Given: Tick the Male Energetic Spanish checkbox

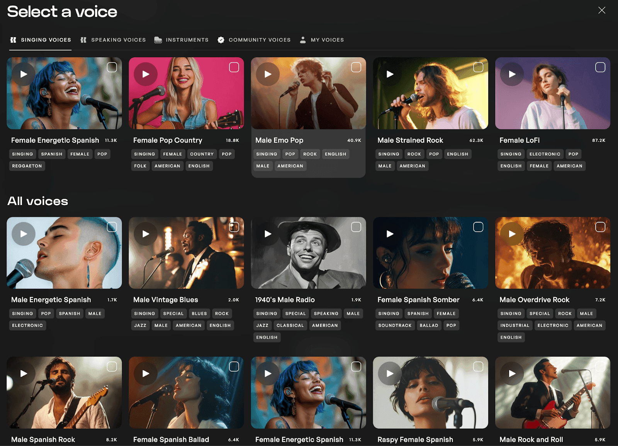Looking at the screenshot, I should pyautogui.click(x=112, y=227).
